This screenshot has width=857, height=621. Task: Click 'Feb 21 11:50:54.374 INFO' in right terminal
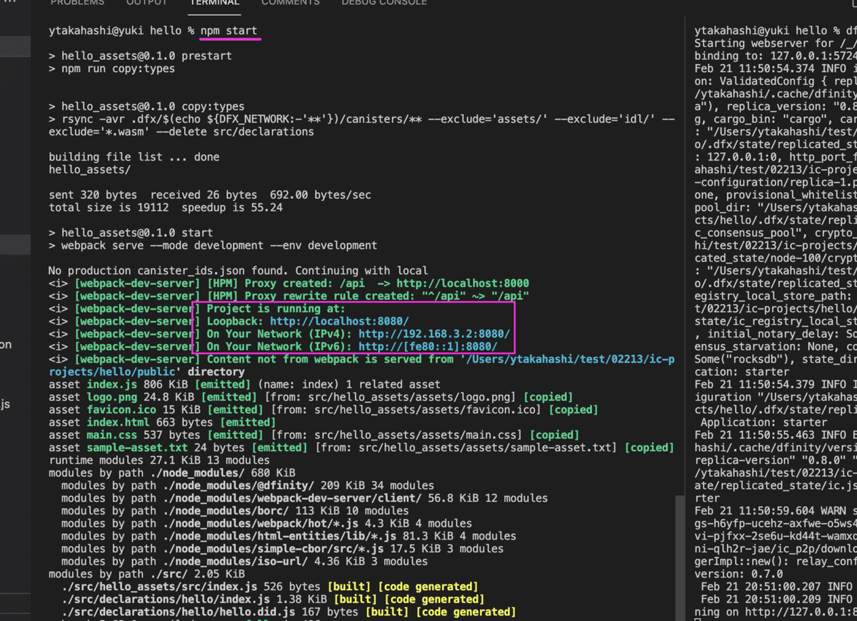pos(774,69)
